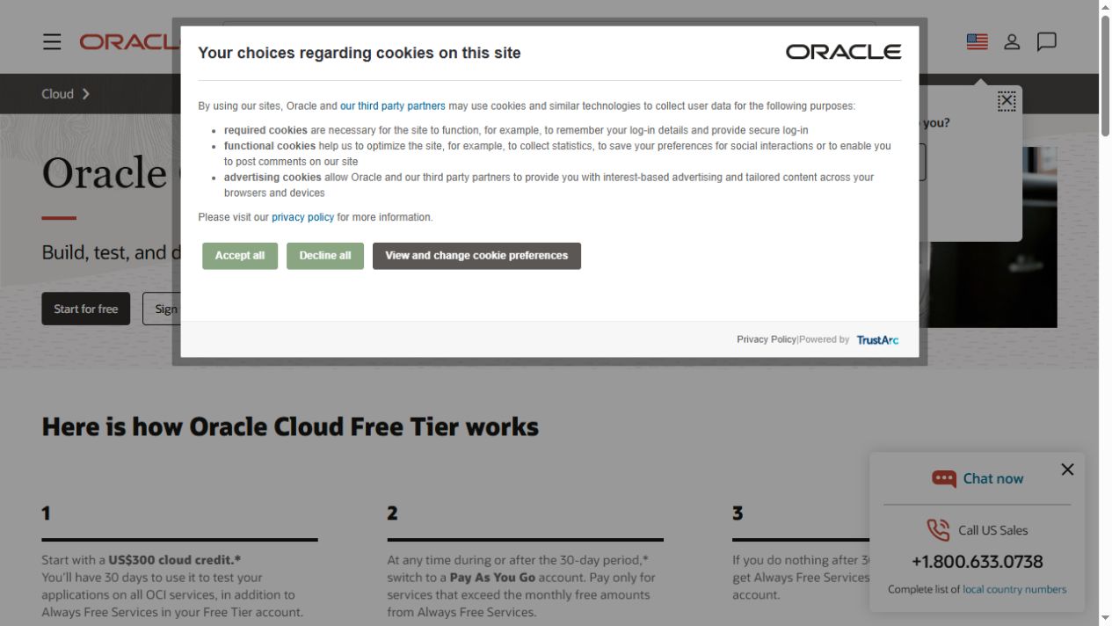Open the hamburger navigation menu

tap(52, 41)
